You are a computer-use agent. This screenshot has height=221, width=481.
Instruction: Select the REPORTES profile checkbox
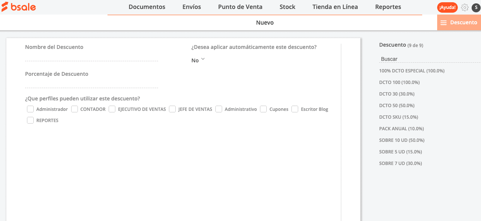(30, 121)
